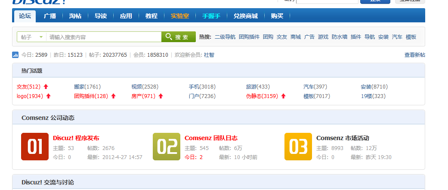The height and width of the screenshot is (190, 448).
Task: Click the 热门话题 heading text
Action: 32,71
